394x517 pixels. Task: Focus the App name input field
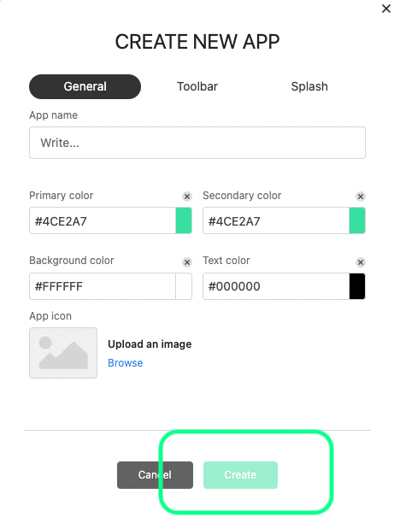(x=197, y=143)
